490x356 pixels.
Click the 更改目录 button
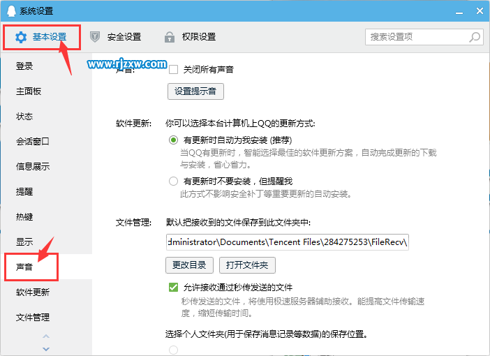point(189,265)
